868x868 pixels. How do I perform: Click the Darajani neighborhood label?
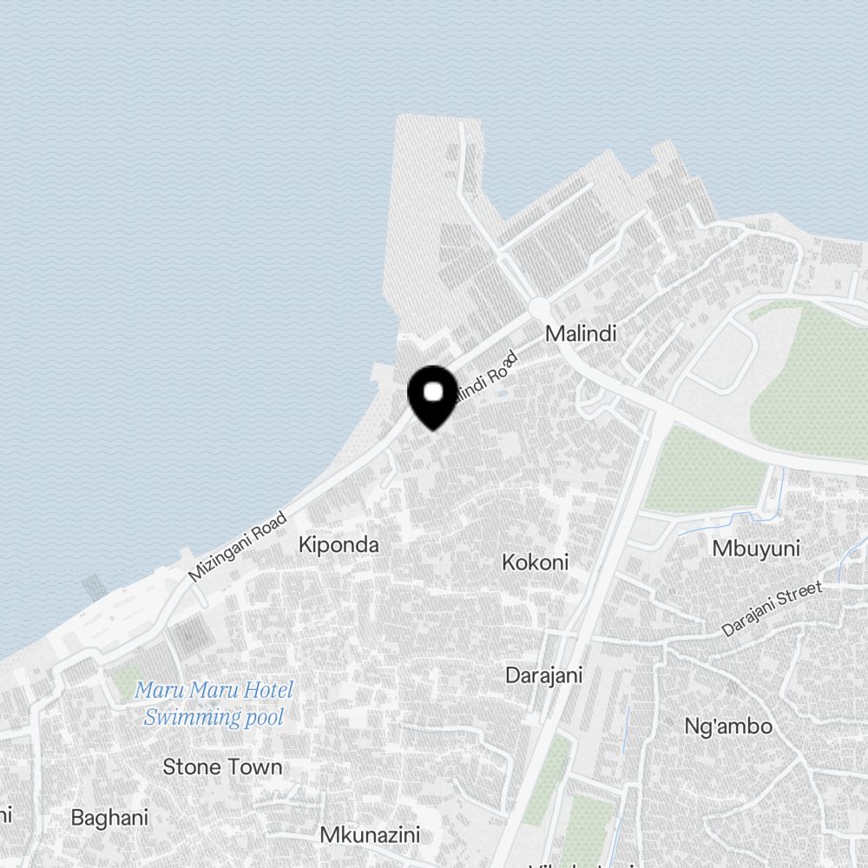(544, 675)
